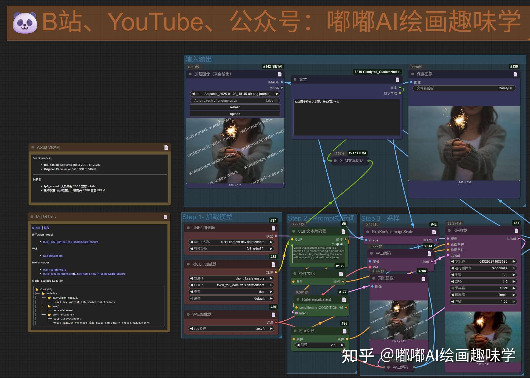The width and height of the screenshot is (530, 378).
Task: Click the gear icon in the CLIP文本编码器 node
Action: (338, 244)
